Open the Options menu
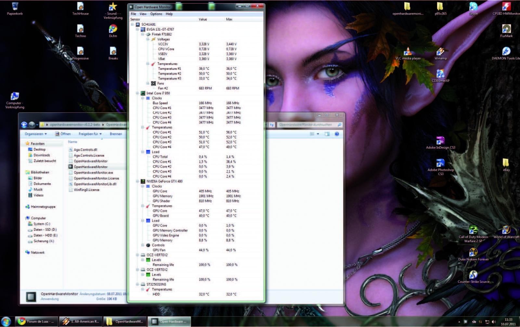 [156, 14]
